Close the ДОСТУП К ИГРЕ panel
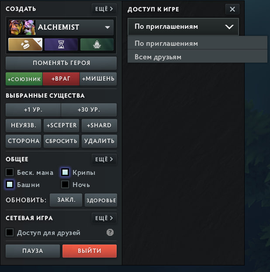 click(x=232, y=9)
